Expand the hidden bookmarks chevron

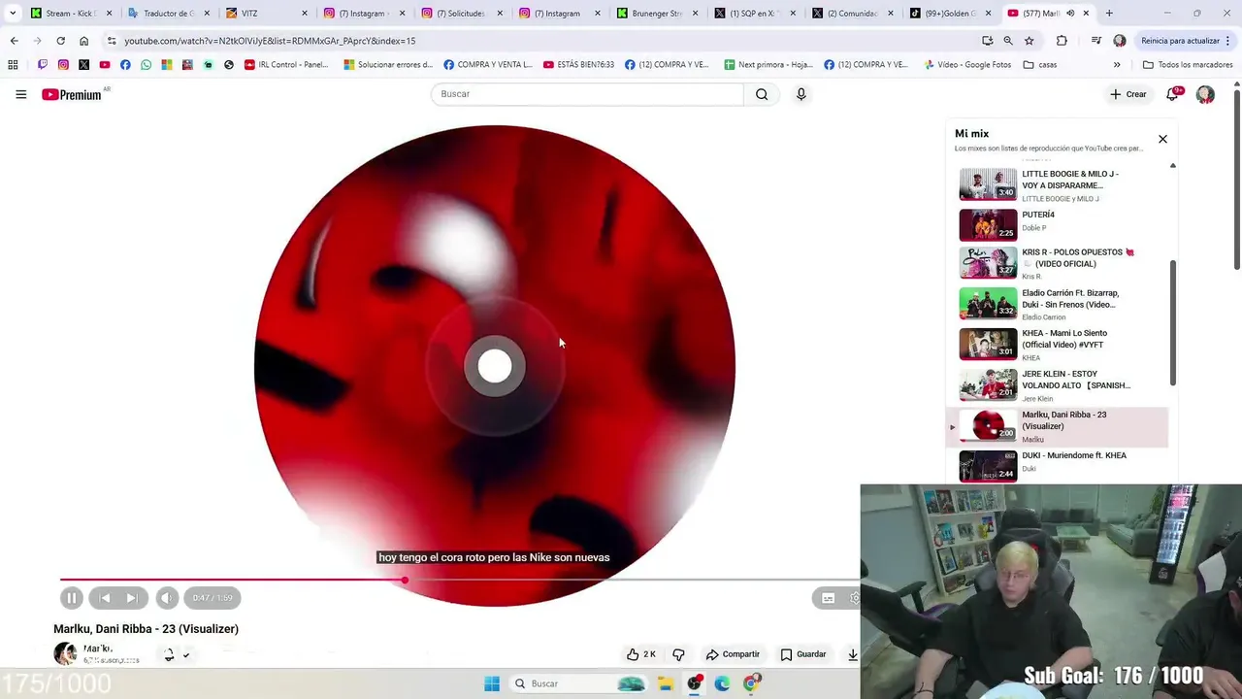point(1117,65)
